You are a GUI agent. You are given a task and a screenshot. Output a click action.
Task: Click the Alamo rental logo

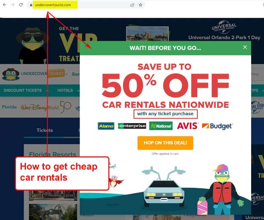tap(106, 126)
